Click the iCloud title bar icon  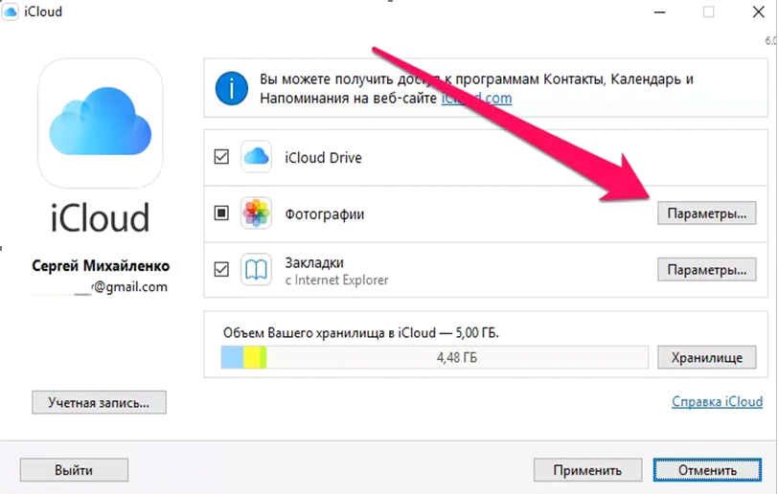pos(11,11)
